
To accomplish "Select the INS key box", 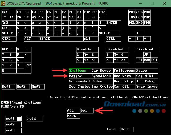I will click(x=132, y=17).
